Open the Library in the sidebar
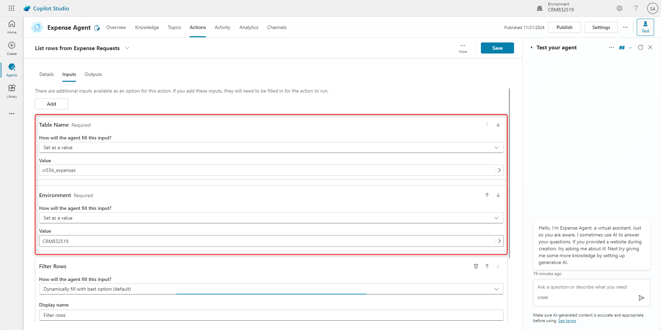Image resolution: width=661 pixels, height=330 pixels. [x=12, y=91]
